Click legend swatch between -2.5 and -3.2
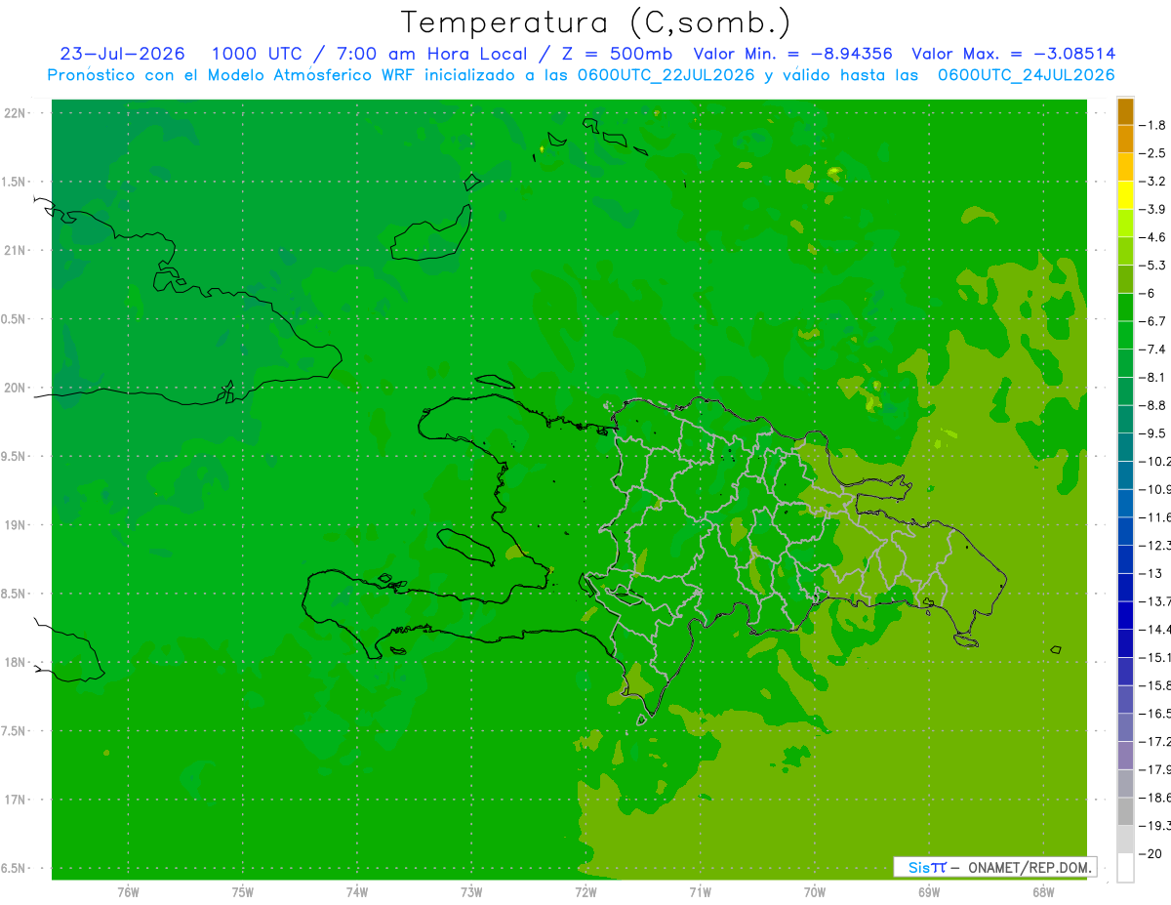 click(1125, 167)
